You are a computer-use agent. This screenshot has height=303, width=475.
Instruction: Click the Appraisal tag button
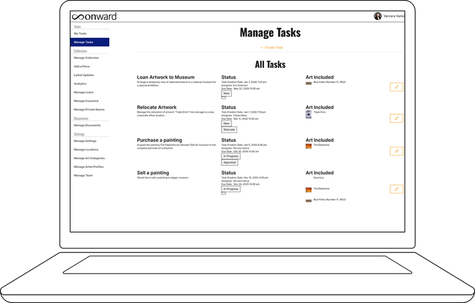tap(230, 162)
